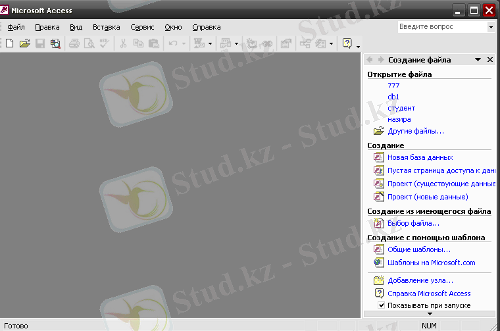Viewport: 500px width, 331px height.
Task: Open the recent file студент
Action: click(x=401, y=108)
